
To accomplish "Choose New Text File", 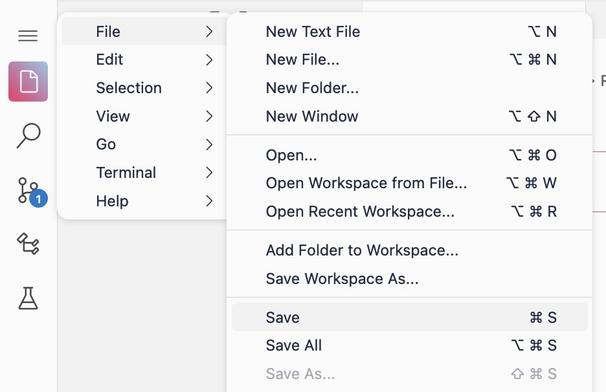I will [x=313, y=32].
